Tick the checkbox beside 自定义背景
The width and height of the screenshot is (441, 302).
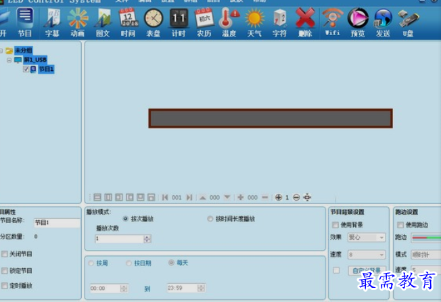[336, 270]
